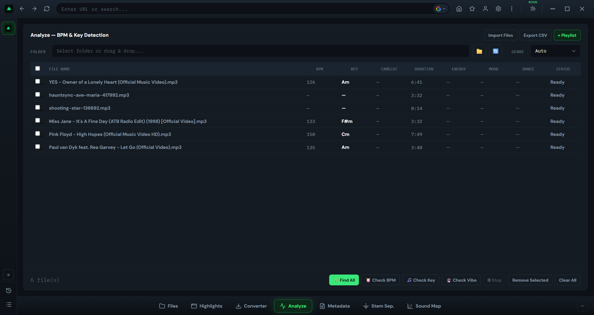Click the 6:41 duration of the YES track
This screenshot has height=315, width=594.
(417, 82)
